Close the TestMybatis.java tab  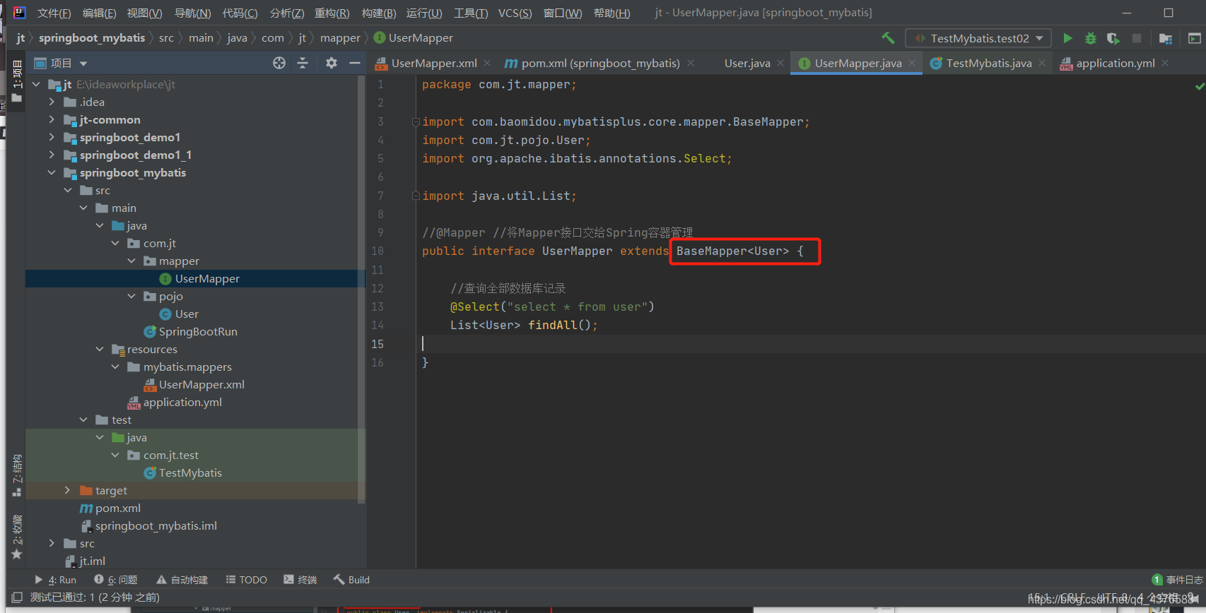(1042, 63)
